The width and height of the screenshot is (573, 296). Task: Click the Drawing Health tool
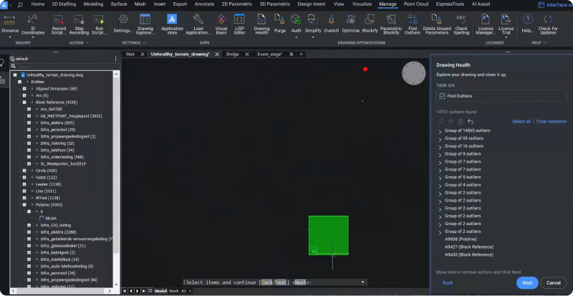(x=261, y=25)
